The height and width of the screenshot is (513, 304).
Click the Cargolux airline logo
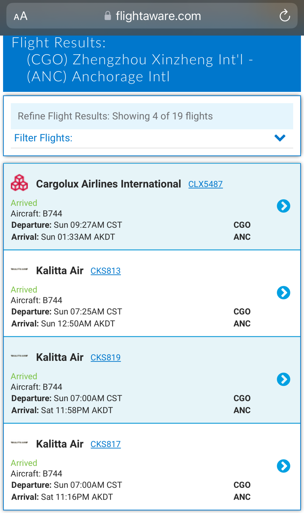pyautogui.click(x=19, y=183)
